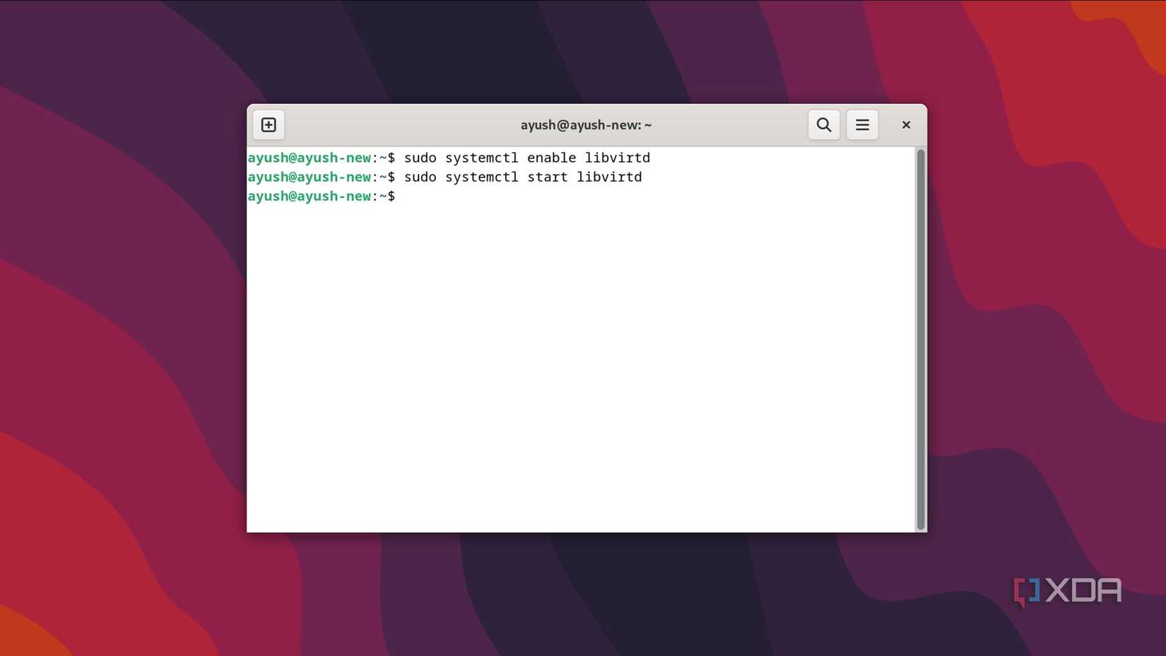Open terminal options via the header menu icon
This screenshot has height=656, width=1166.
(x=862, y=124)
